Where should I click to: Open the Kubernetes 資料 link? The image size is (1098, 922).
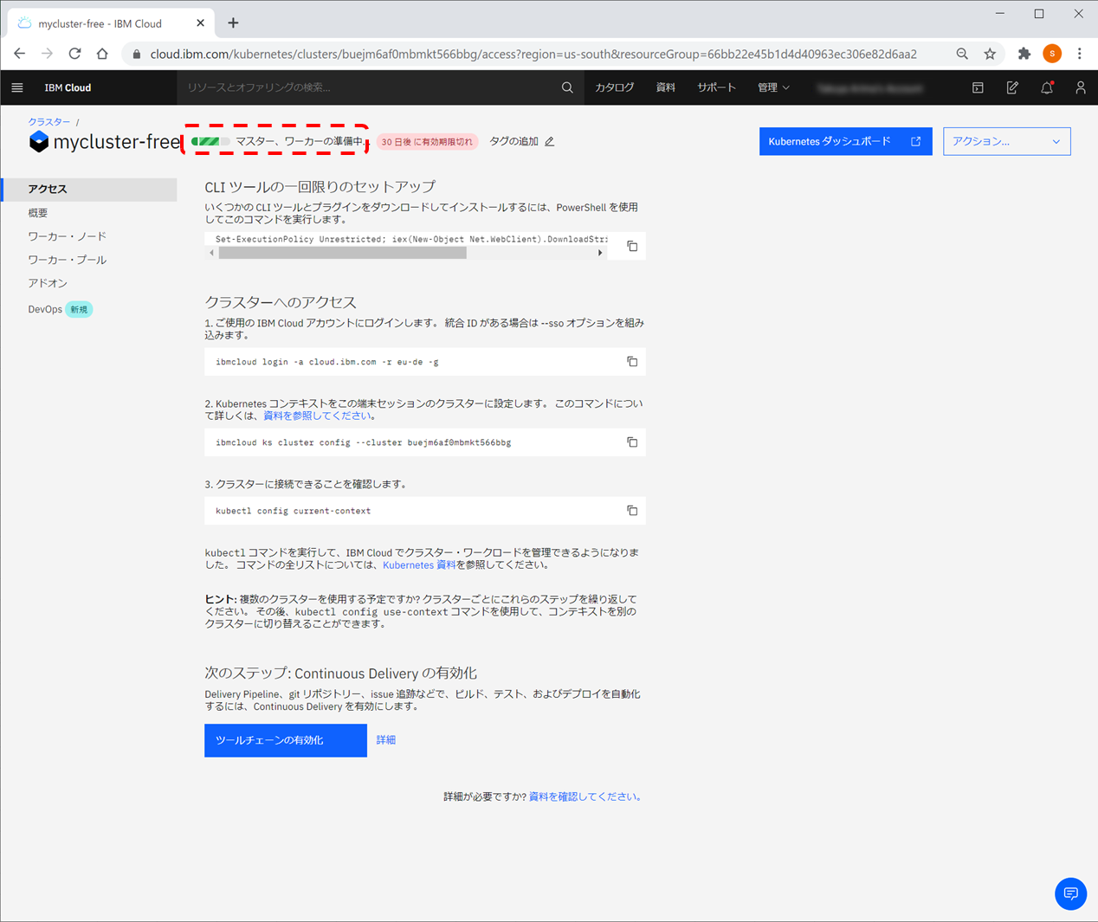coord(419,565)
